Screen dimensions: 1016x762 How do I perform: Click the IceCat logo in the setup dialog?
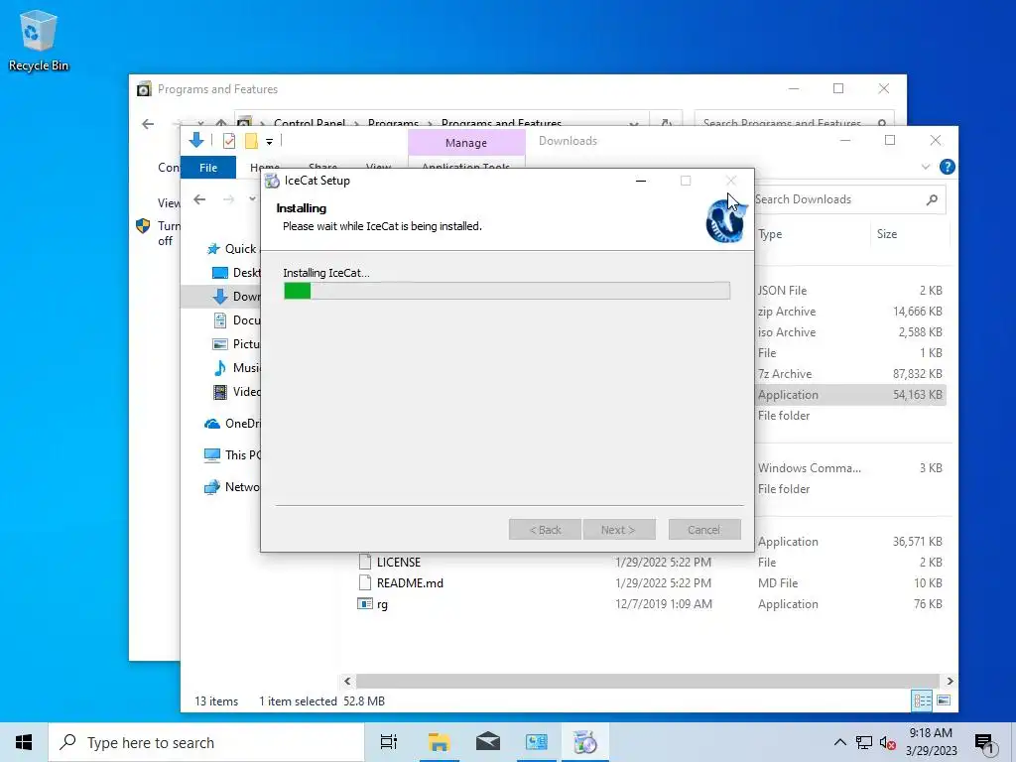coord(725,220)
